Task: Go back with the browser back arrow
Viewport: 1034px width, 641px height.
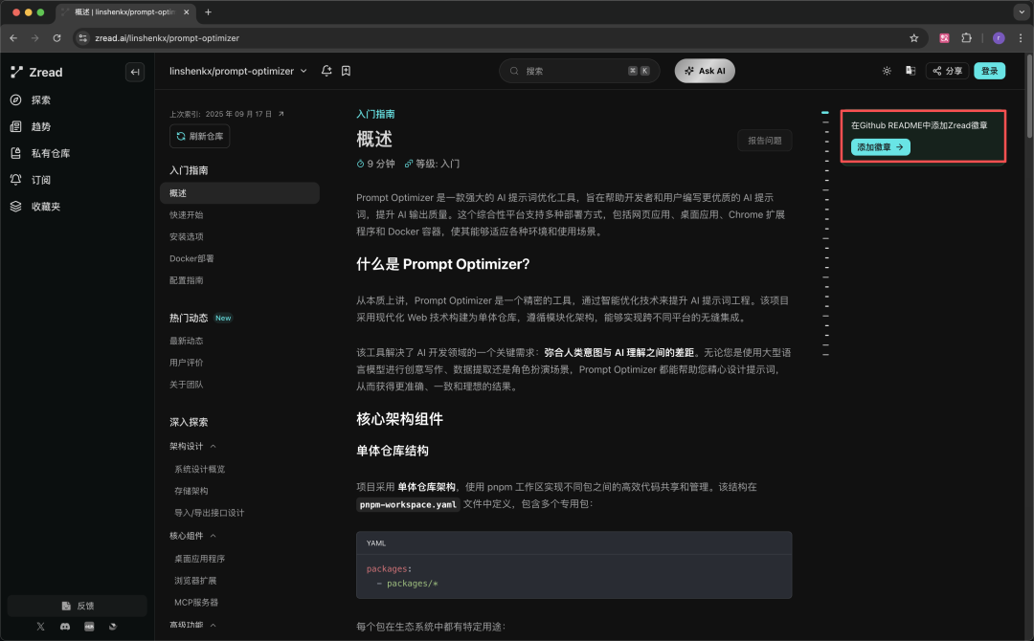Action: pyautogui.click(x=13, y=38)
